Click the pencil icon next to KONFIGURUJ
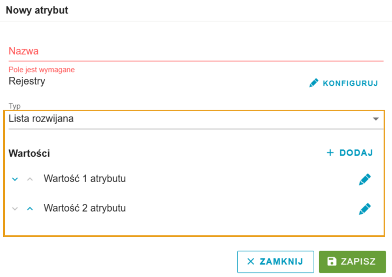The width and height of the screenshot is (392, 277). (x=314, y=83)
